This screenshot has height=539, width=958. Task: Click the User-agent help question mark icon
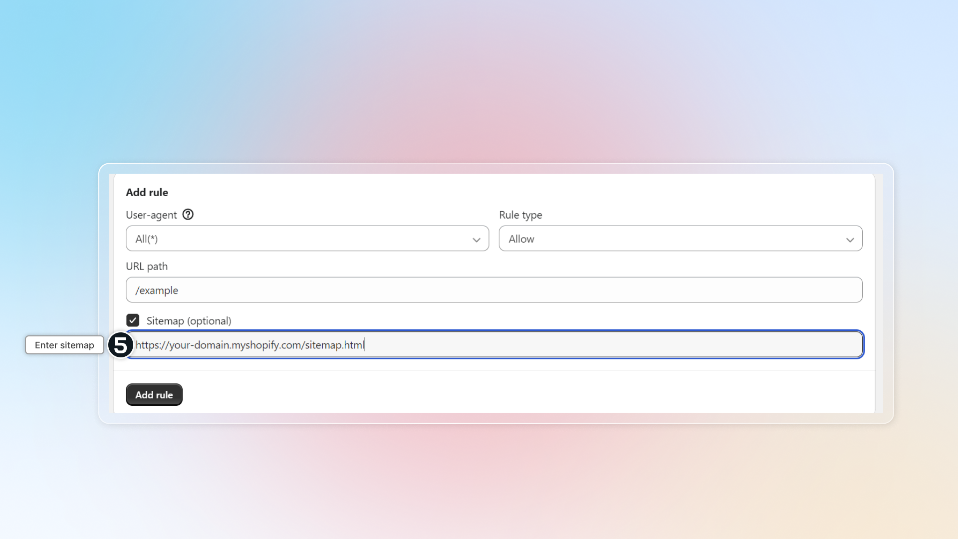point(188,215)
